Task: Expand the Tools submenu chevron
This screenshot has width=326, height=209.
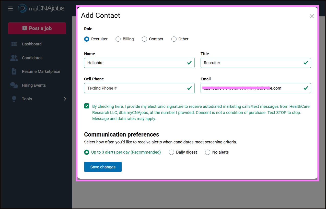Action: 65,99
